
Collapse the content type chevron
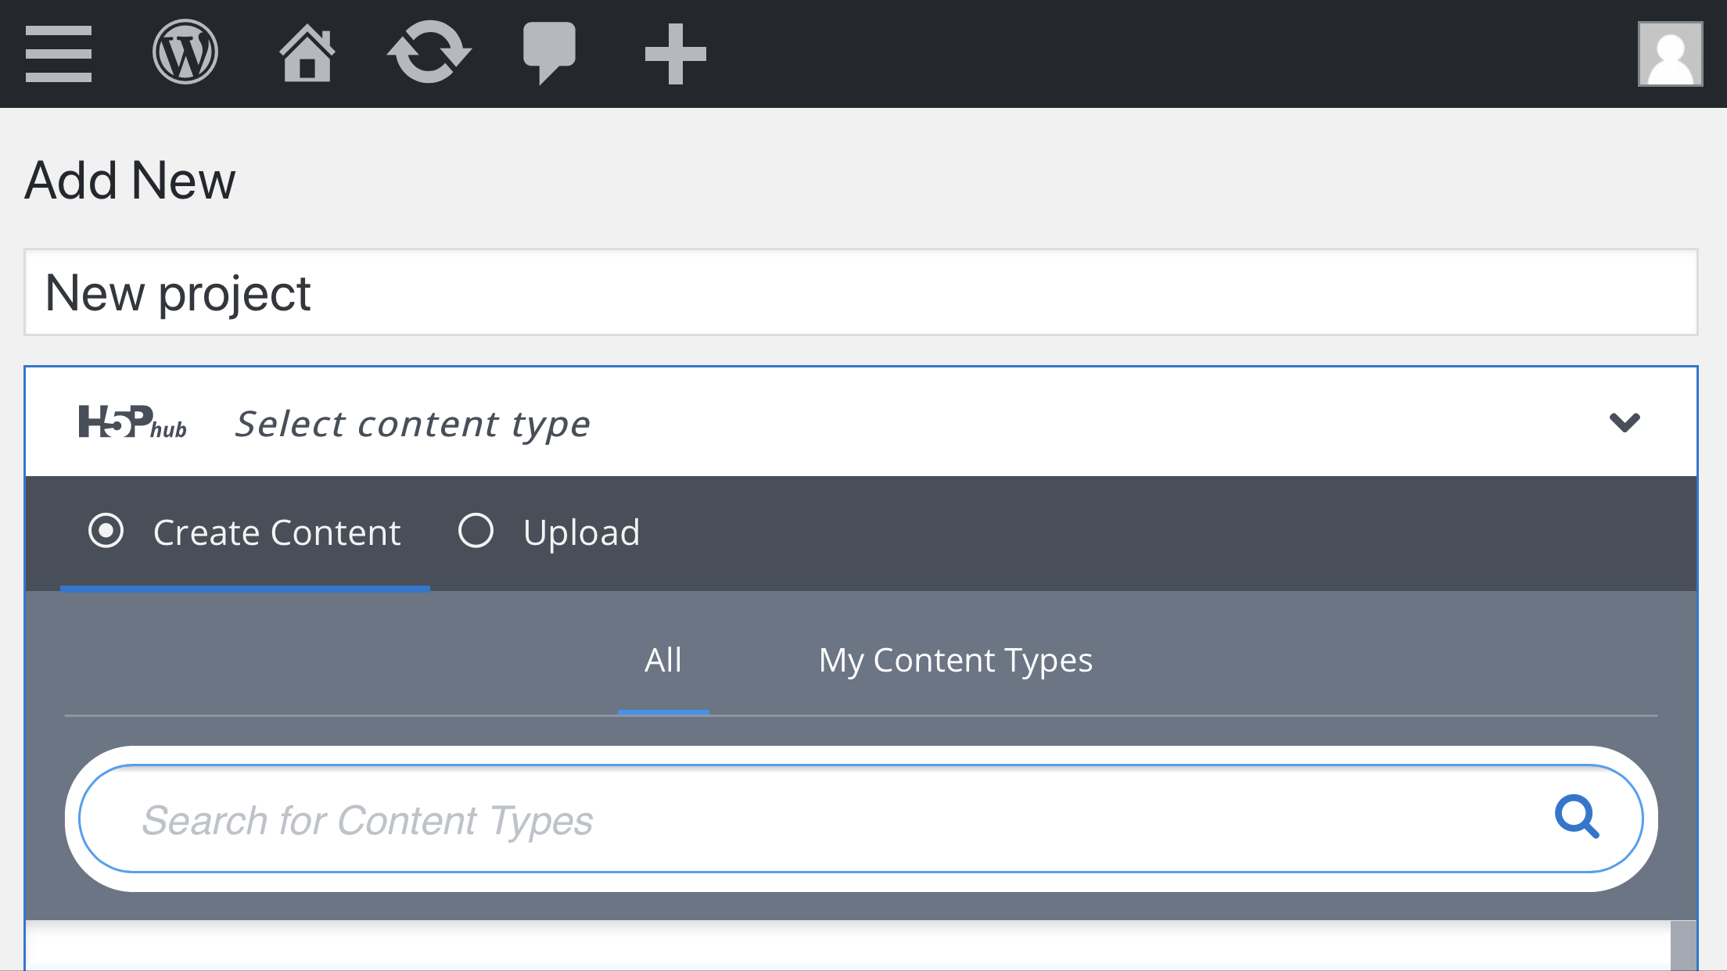coord(1624,422)
